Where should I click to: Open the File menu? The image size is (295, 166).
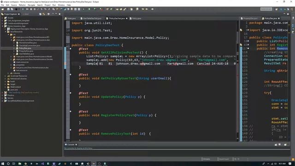pos(2,5)
